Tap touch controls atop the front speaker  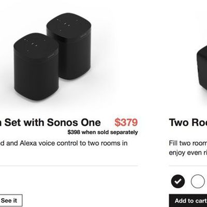click(x=33, y=43)
